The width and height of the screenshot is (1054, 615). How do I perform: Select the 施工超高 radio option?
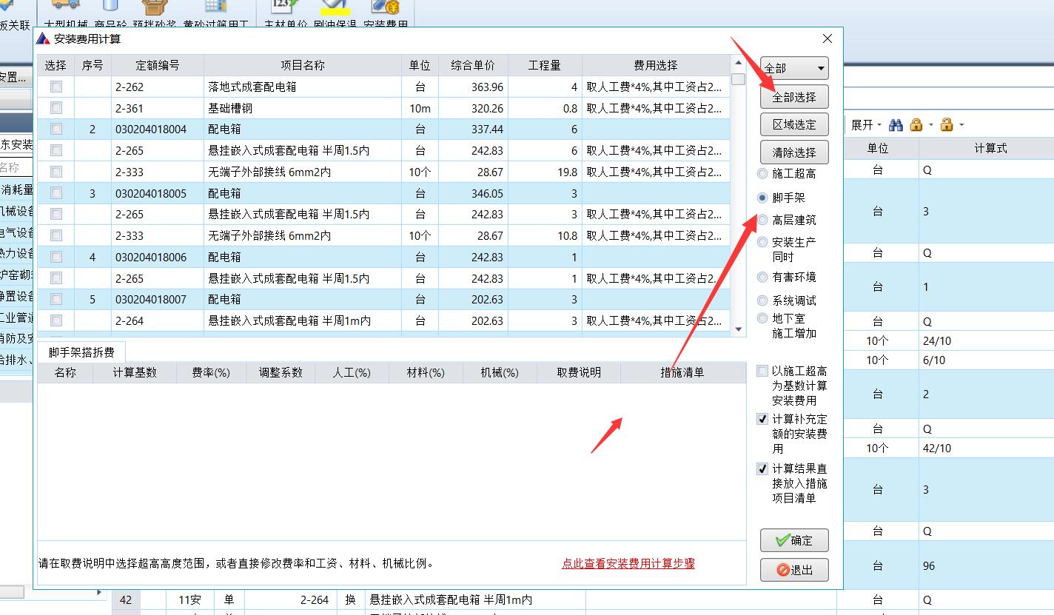point(762,174)
